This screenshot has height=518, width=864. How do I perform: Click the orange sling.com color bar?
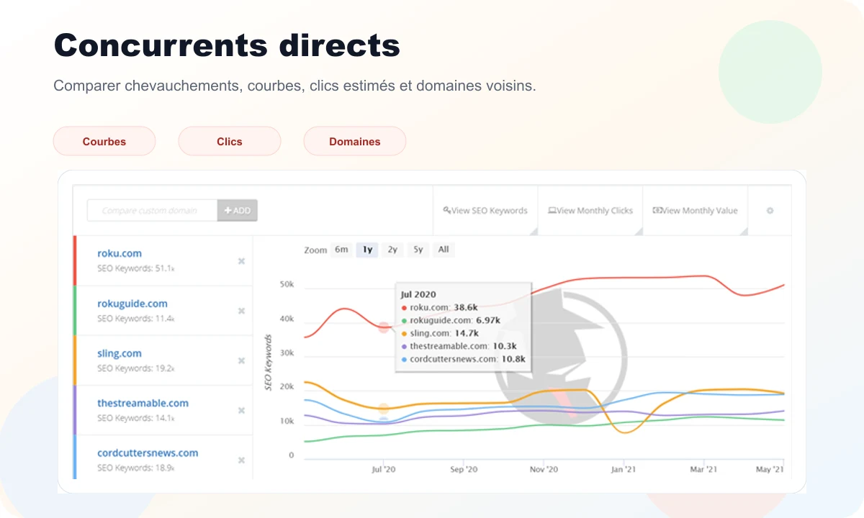point(74,360)
